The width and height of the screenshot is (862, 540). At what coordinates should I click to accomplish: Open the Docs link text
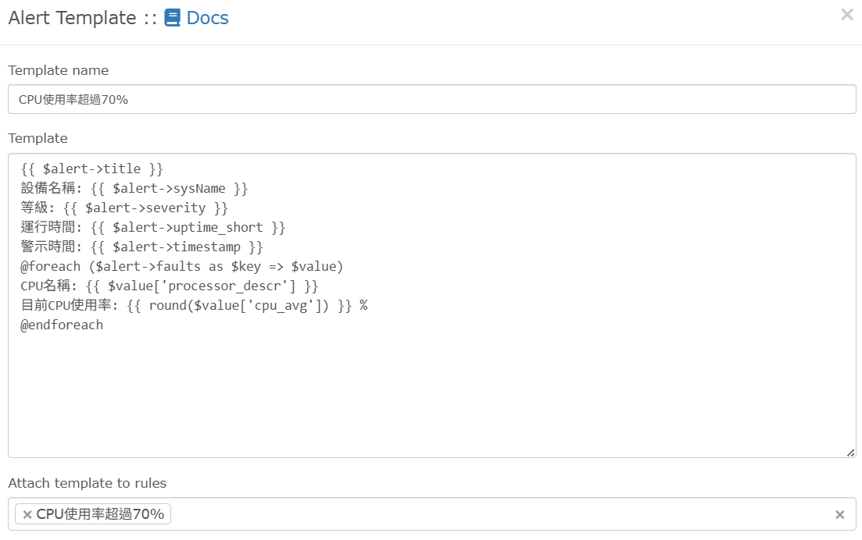pos(207,18)
